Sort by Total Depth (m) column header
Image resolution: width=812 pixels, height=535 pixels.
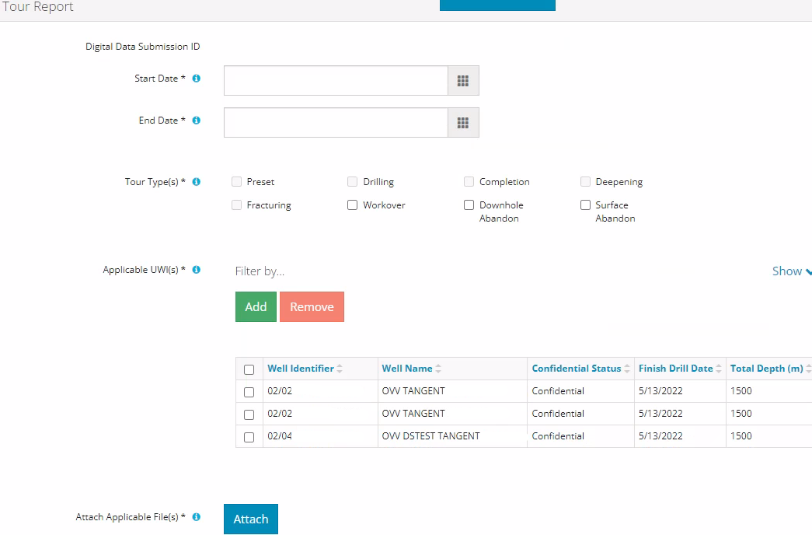[x=766, y=369]
